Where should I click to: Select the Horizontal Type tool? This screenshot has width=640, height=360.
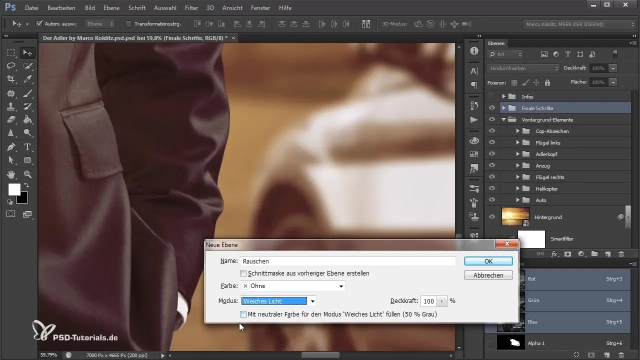[x=28, y=147]
